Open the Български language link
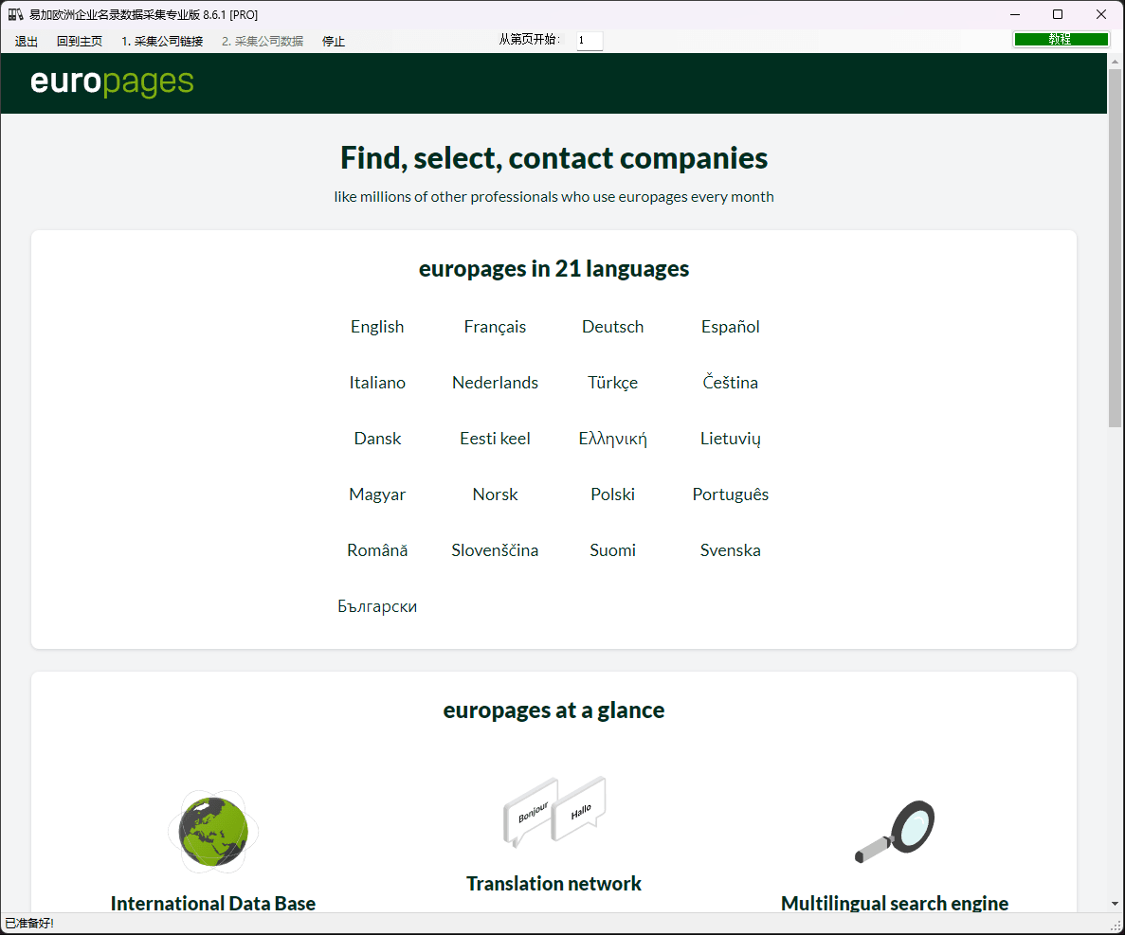Image resolution: width=1125 pixels, height=935 pixels. (377, 606)
